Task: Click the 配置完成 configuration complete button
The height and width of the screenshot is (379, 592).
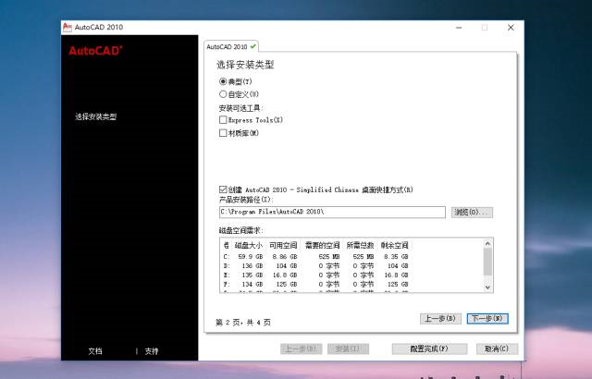Action: (429, 348)
